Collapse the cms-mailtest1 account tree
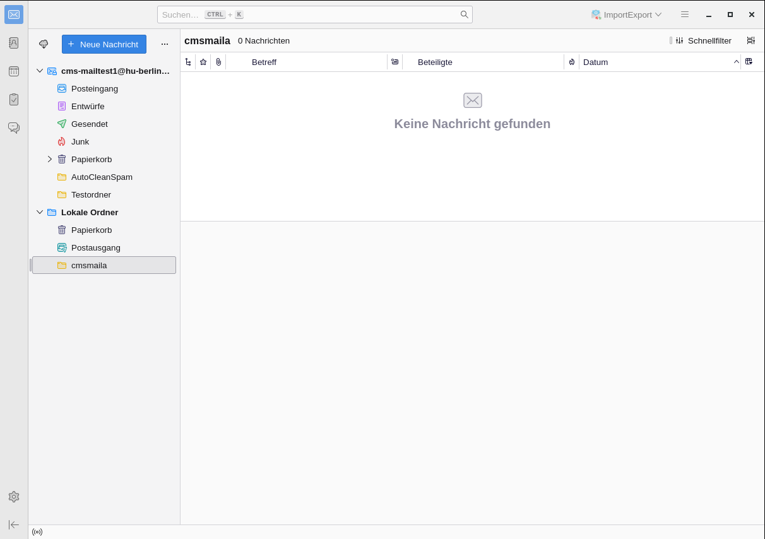Image resolution: width=765 pixels, height=539 pixels. (x=40, y=71)
